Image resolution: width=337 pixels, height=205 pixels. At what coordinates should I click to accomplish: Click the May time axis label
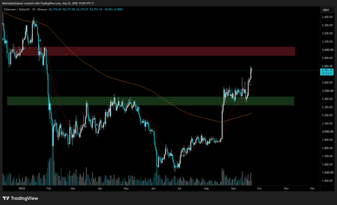(126, 188)
